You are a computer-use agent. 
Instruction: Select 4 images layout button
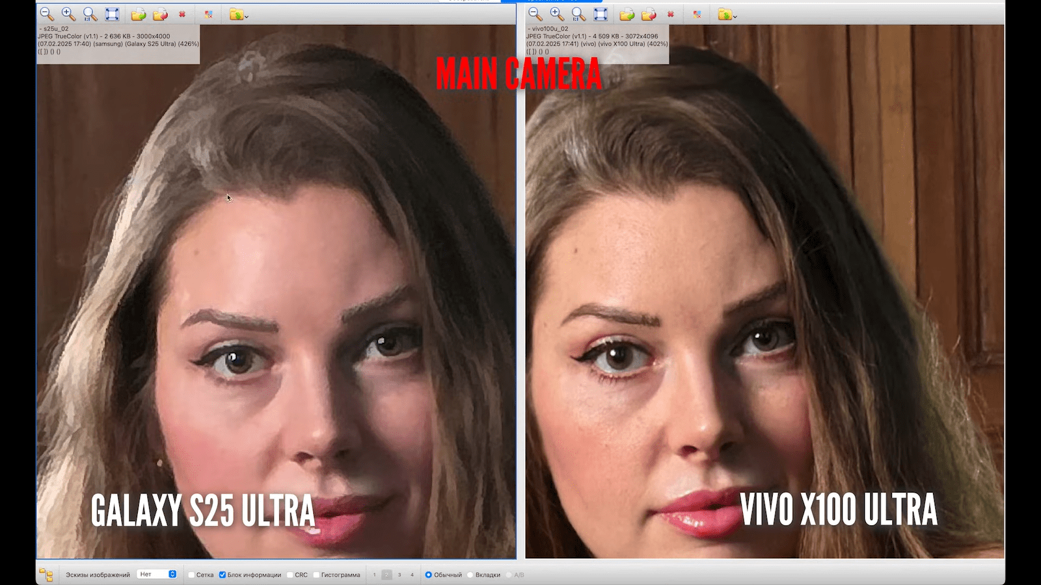coord(412,575)
